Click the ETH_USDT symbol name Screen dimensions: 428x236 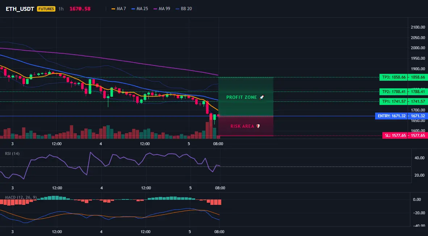pyautogui.click(x=20, y=9)
